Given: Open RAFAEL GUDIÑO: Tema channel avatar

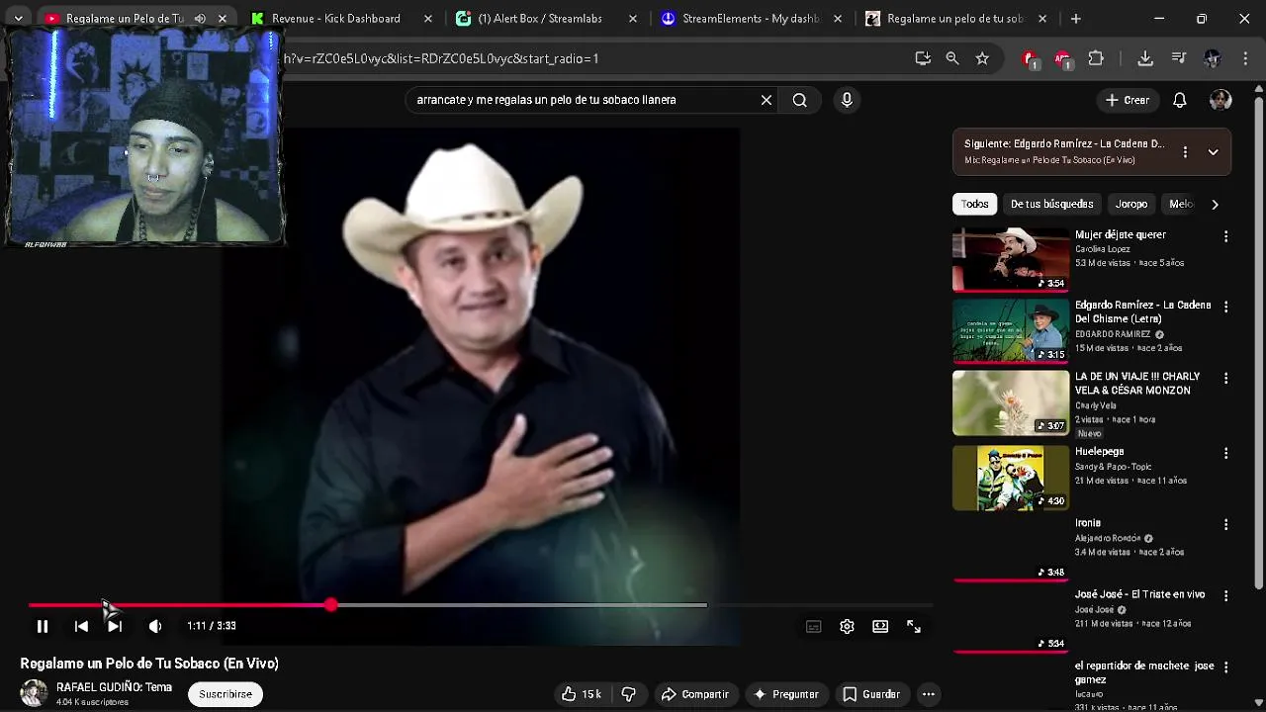Looking at the screenshot, I should pos(34,693).
